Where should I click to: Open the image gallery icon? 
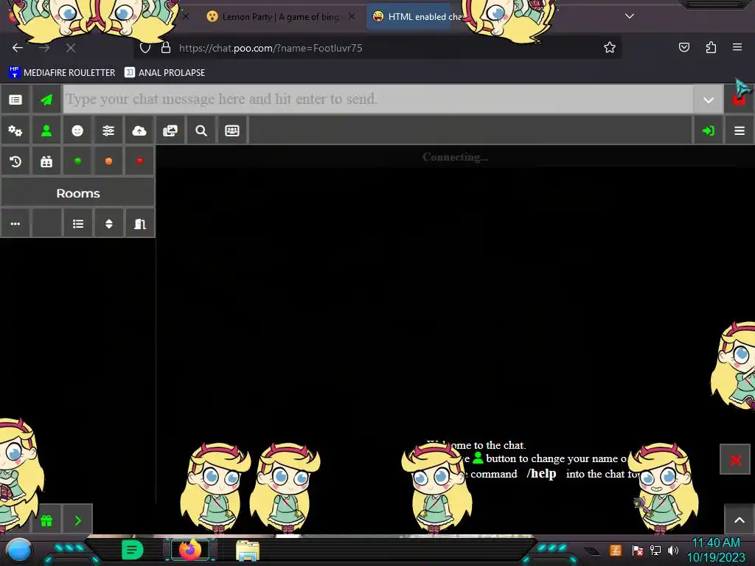[170, 130]
